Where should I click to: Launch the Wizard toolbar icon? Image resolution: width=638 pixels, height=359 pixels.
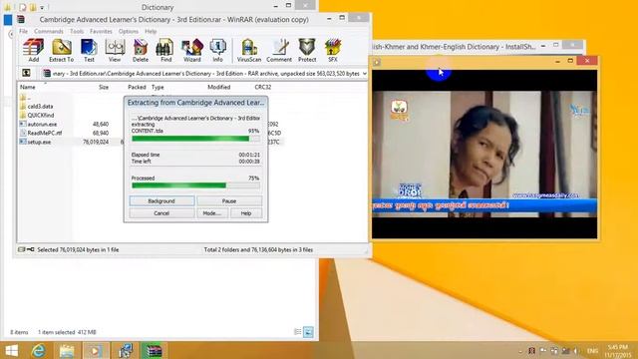tap(192, 51)
